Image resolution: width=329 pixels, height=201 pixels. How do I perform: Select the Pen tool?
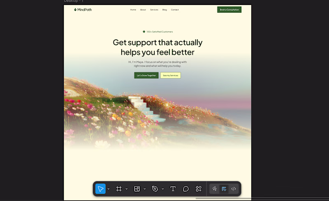coord(155,189)
